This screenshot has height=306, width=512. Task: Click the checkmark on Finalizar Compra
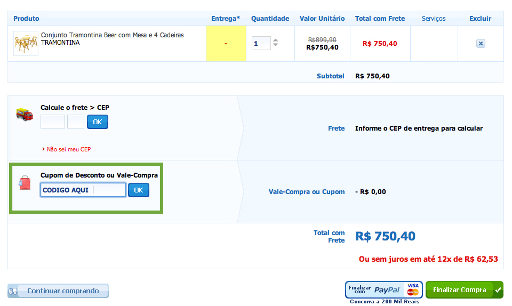[498, 290]
